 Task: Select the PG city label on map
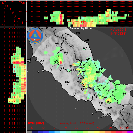(x=66, y=53)
